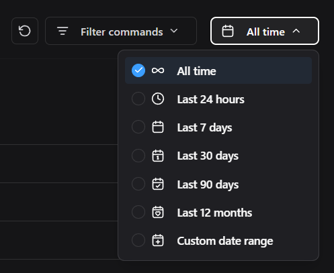Image resolution: width=334 pixels, height=273 pixels.
Task: Click the infinity icon beside All time
Action: pos(158,70)
